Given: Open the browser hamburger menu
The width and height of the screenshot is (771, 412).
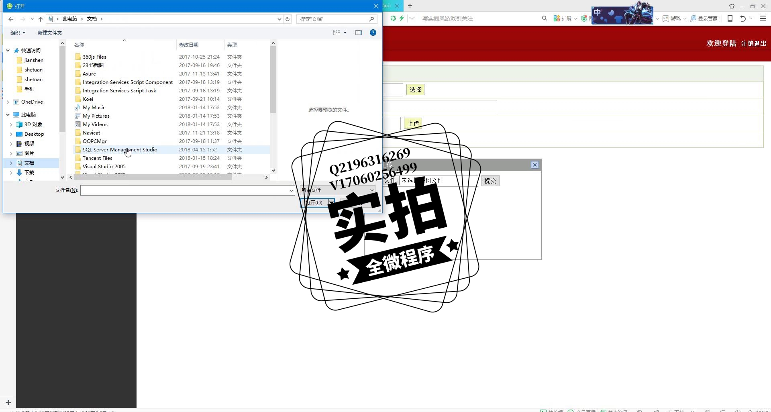Looking at the screenshot, I should point(763,18).
